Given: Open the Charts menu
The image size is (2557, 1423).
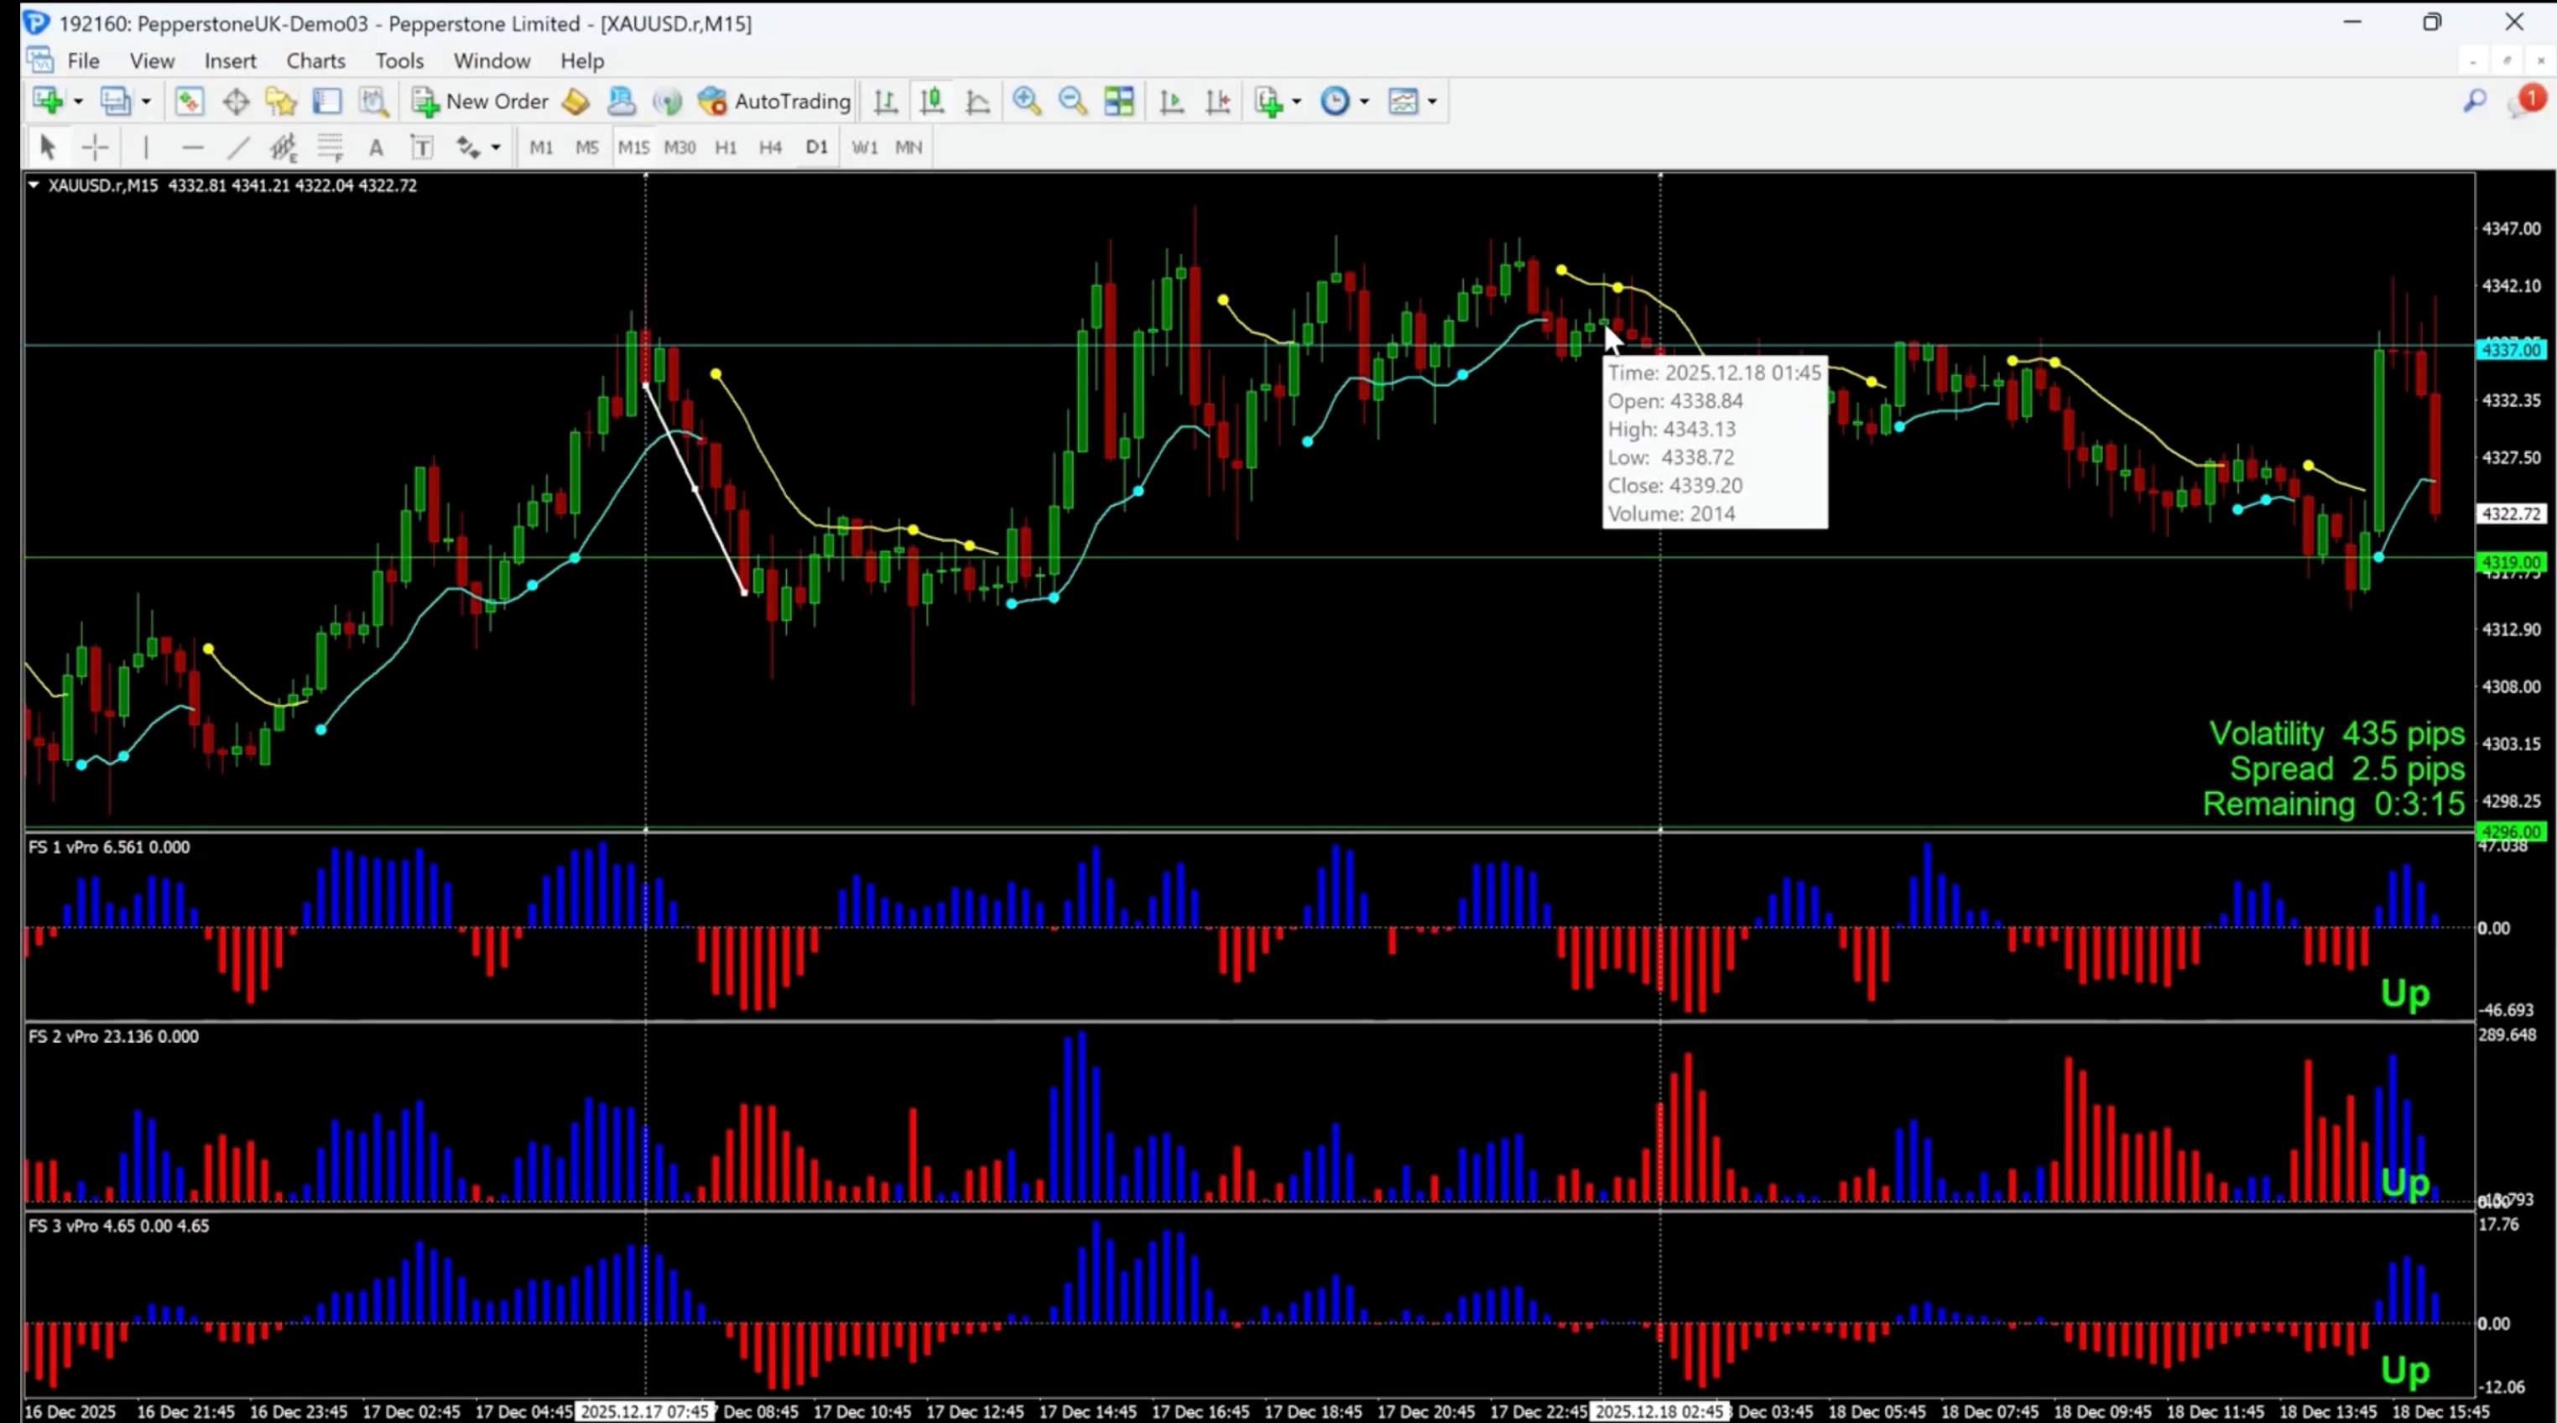Looking at the screenshot, I should click(x=315, y=60).
